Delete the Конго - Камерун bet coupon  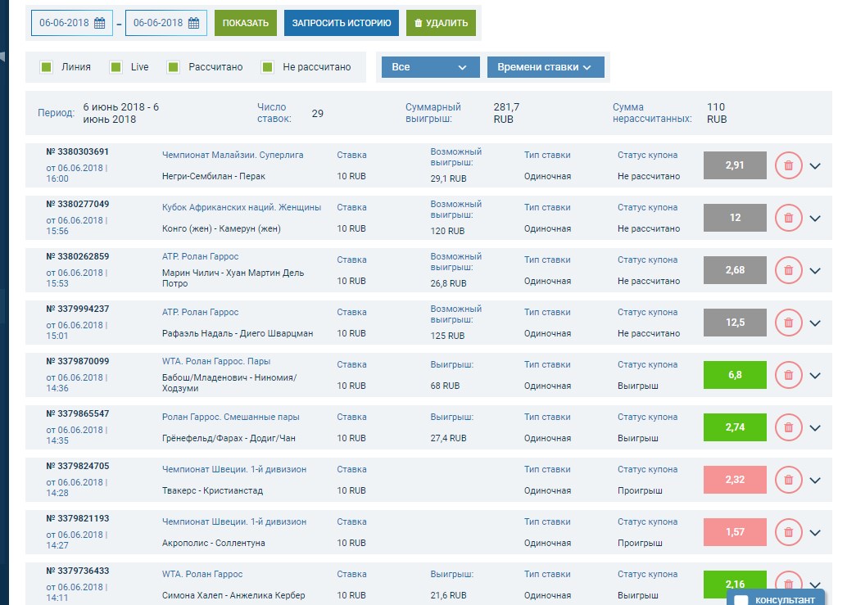click(x=788, y=218)
